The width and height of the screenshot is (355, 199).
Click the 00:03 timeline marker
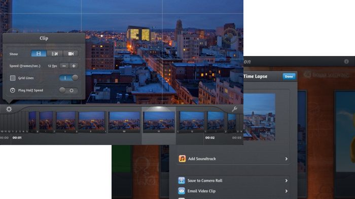(237, 137)
